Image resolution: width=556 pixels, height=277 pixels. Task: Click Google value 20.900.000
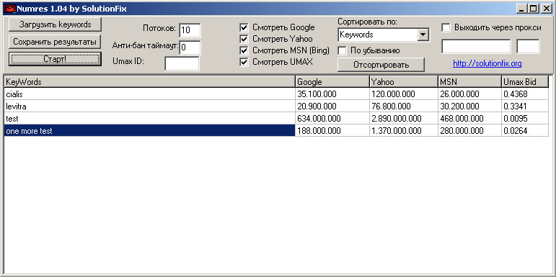click(317, 106)
